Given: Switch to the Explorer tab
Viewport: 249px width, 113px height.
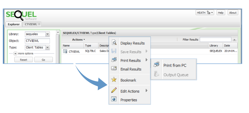Looking at the screenshot, I should click(x=14, y=24).
